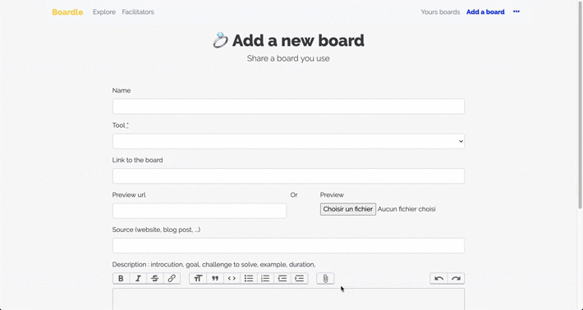The height and width of the screenshot is (310, 583).
Task: Open the Tool dropdown
Action: pyautogui.click(x=288, y=141)
